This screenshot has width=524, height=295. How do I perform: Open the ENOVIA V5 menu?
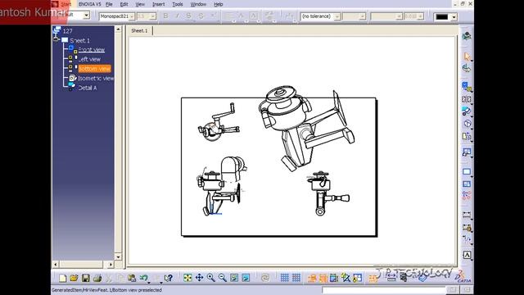coord(89,4)
